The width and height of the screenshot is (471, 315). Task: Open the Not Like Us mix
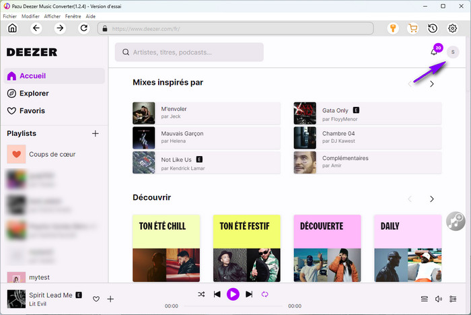click(x=207, y=163)
